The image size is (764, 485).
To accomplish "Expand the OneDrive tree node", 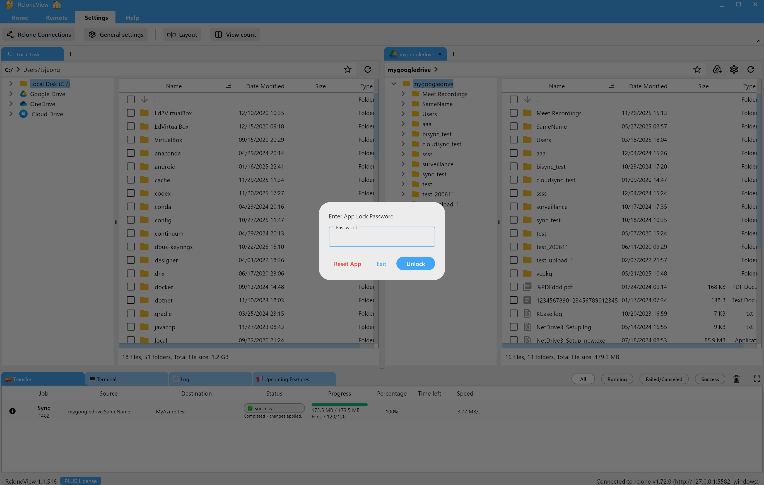I will pos(11,104).
